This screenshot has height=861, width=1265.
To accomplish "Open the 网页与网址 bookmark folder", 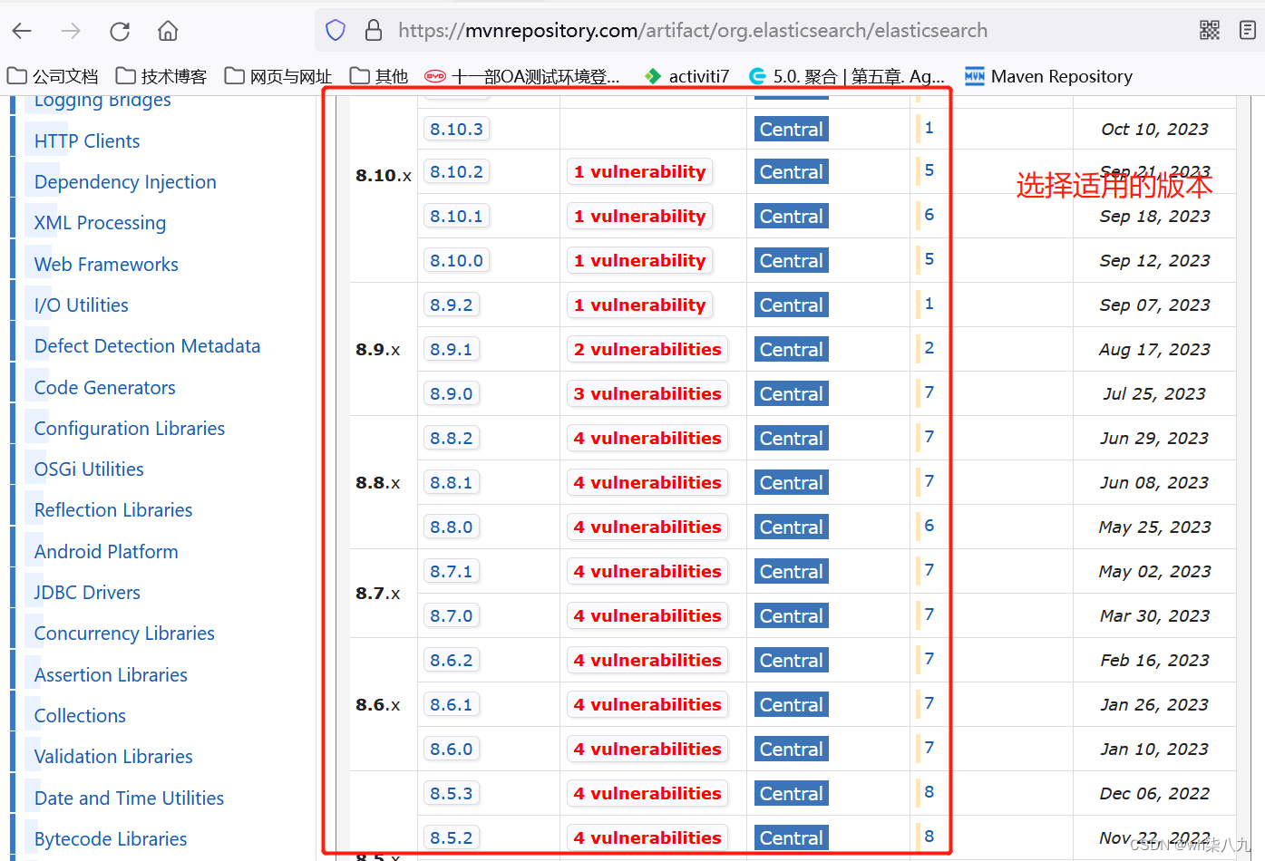I will (x=278, y=76).
